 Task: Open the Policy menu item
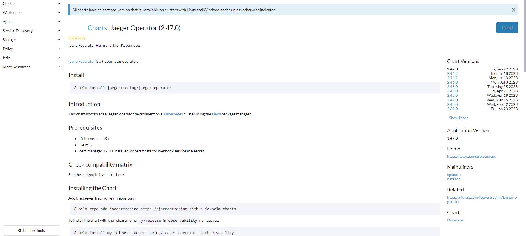(8, 49)
